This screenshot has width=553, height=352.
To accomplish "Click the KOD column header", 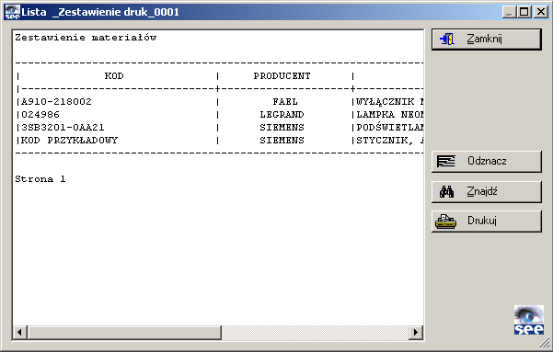I will (114, 76).
